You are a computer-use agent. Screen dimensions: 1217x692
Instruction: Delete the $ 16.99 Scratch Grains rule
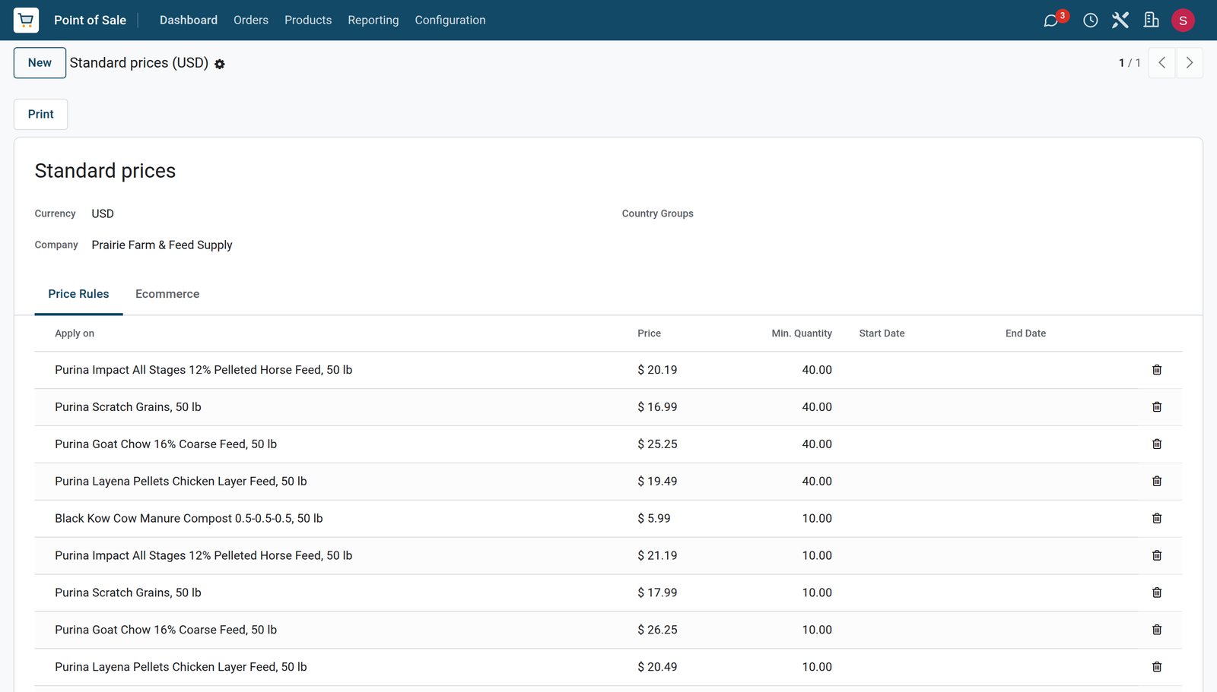pos(1157,407)
